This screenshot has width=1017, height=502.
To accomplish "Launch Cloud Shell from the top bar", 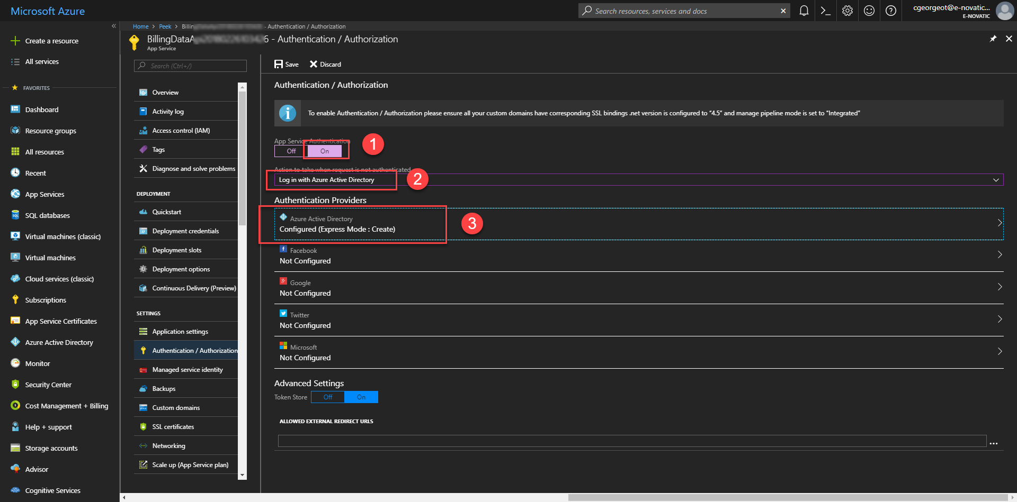I will click(825, 11).
